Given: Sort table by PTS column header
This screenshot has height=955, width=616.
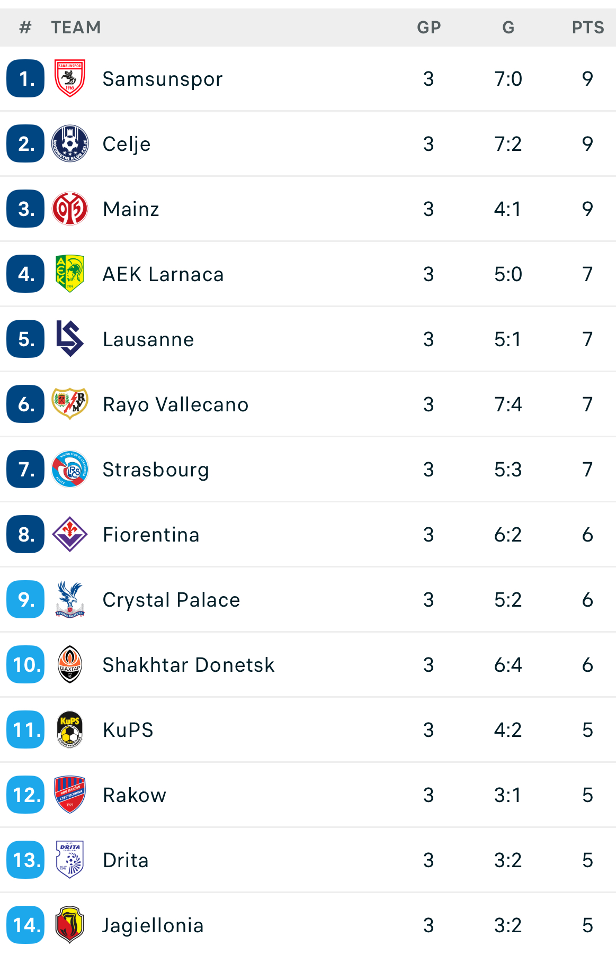Looking at the screenshot, I should pyautogui.click(x=587, y=28).
